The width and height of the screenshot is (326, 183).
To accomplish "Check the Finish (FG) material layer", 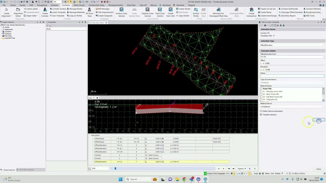I will click(261, 89).
